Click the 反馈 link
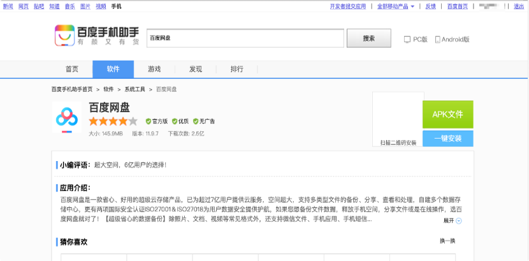Screen dimensions: 529x261 430,6
